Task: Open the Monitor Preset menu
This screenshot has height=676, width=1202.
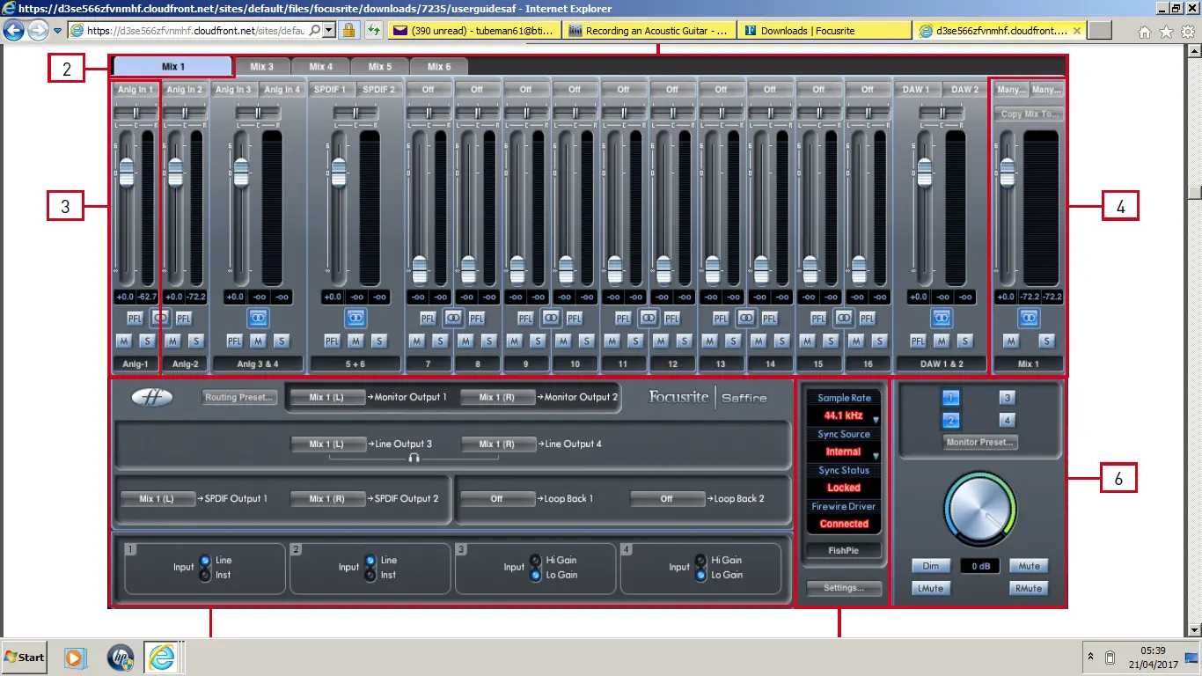Action: click(979, 442)
